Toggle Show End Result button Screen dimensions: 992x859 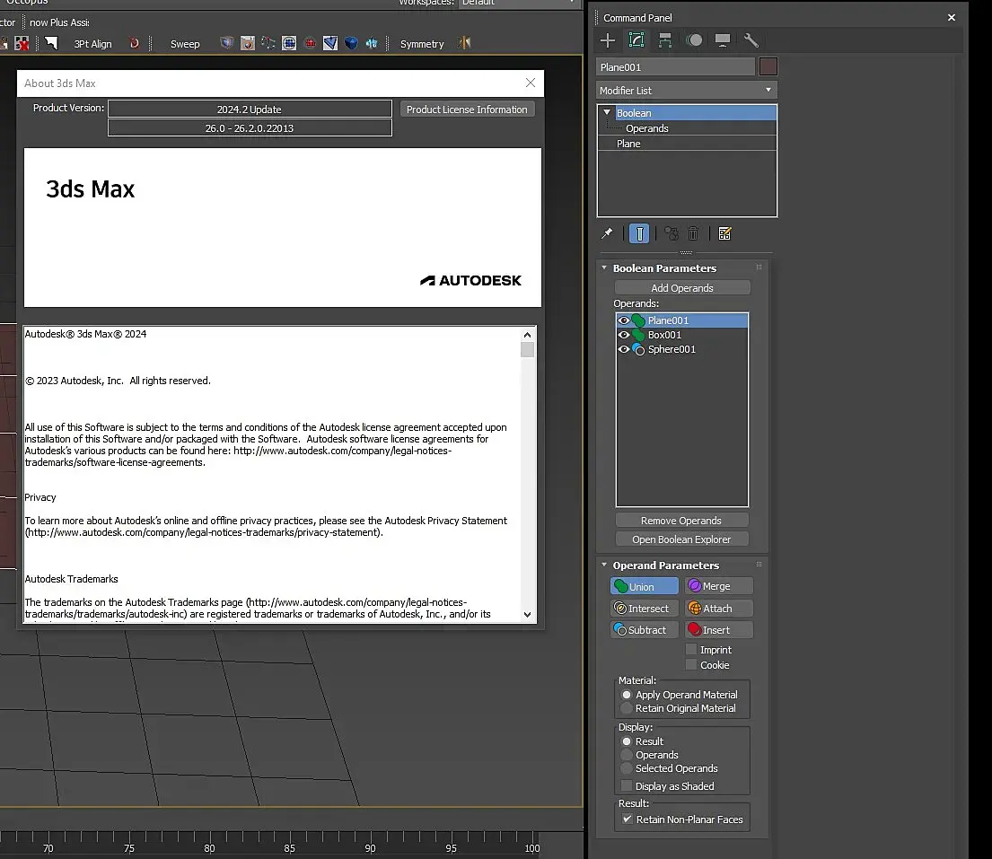pos(639,234)
